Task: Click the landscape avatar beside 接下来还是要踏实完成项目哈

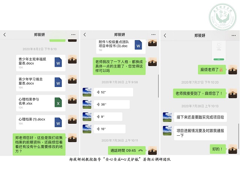Action: pos(167,117)
